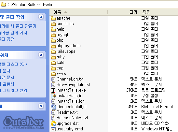Image resolution: width=178 pixels, height=132 pixels.
Task: Sort by the 크기 column header
Action: click(x=123, y=12)
